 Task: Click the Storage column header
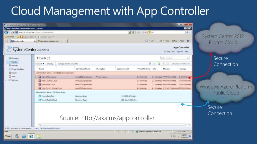point(182,69)
